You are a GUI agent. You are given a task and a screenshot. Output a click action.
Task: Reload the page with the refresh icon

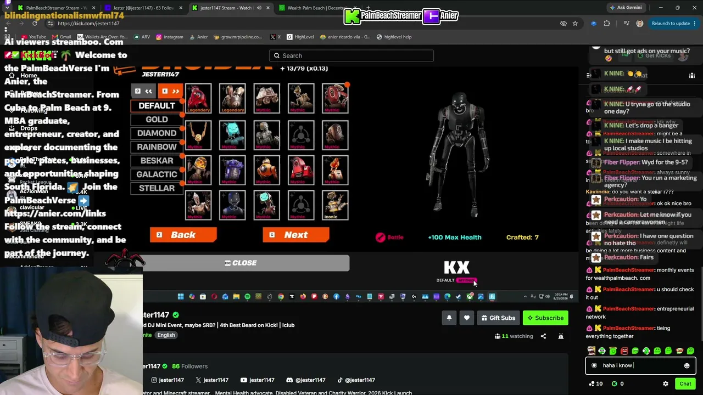[x=35, y=24]
